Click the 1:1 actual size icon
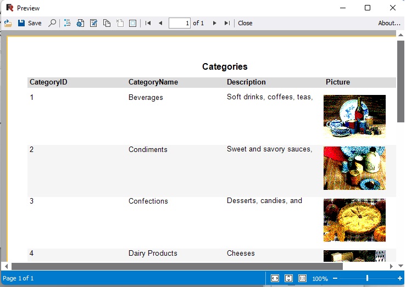This screenshot has height=287, width=406. pyautogui.click(x=302, y=278)
